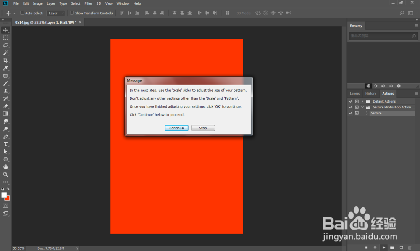Click Align Left Edges icon
The image size is (420, 251).
coord(147,13)
